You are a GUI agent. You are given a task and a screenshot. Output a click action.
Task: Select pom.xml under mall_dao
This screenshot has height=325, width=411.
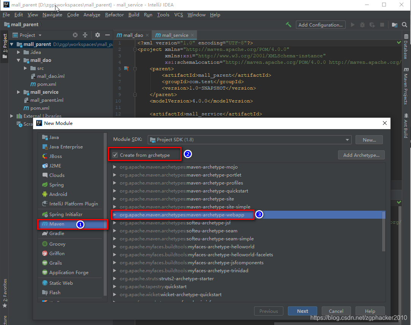pyautogui.click(x=46, y=84)
